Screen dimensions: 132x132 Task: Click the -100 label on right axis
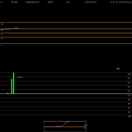pyautogui.click(x=129, y=116)
